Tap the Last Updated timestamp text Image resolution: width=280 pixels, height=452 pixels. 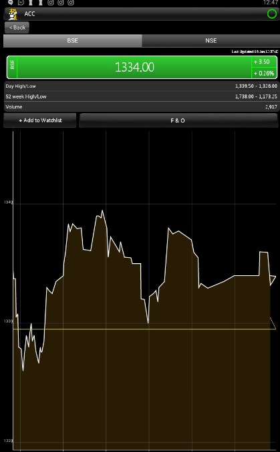click(x=255, y=52)
